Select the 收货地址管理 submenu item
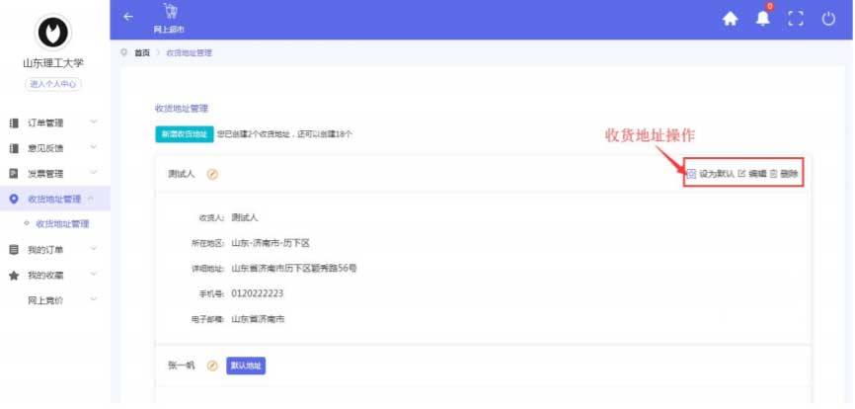Screen dimensions: 855x409 [x=63, y=225]
